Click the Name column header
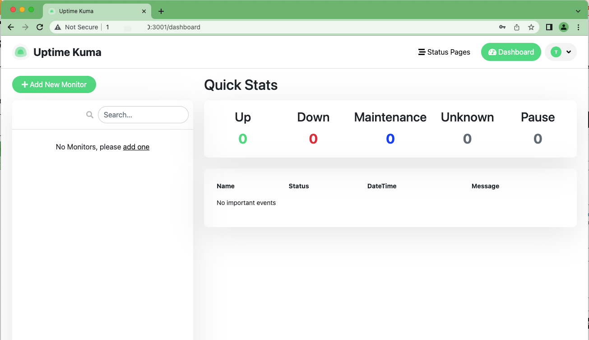The image size is (589, 340). pyautogui.click(x=226, y=186)
